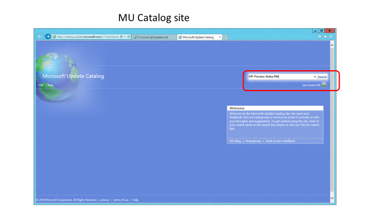Maximize the browser window
The image size is (384, 216).
[x=322, y=31]
